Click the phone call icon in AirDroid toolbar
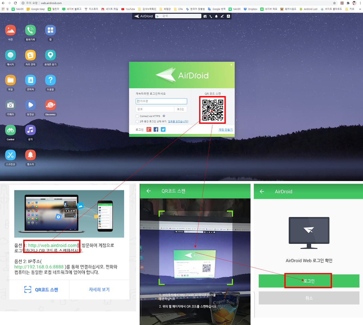Image resolution: width=363 pixels, height=325 pixels. click(x=211, y=16)
